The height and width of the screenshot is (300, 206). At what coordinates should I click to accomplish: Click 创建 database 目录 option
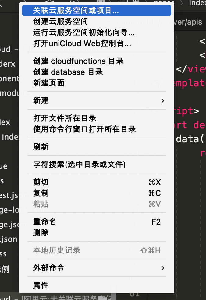97,72
